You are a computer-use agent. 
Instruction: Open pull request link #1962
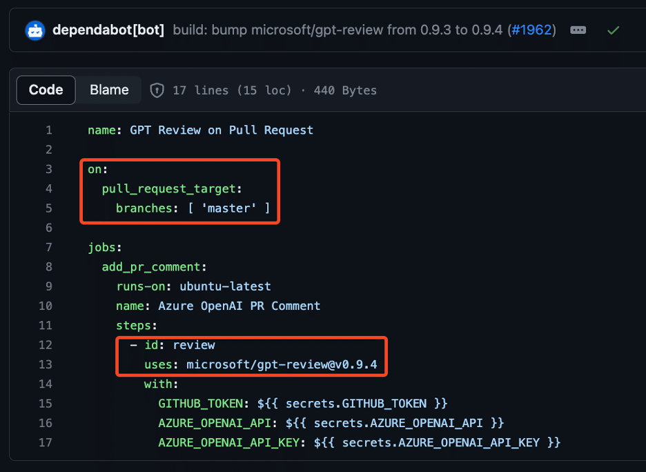click(x=532, y=30)
